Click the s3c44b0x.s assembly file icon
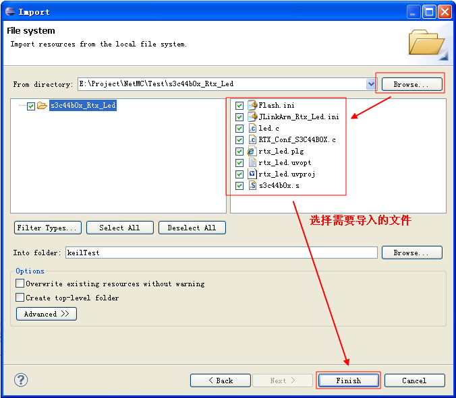 pos(252,185)
